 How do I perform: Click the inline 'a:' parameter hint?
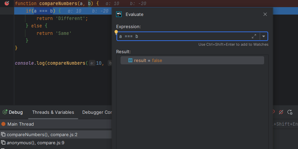pyautogui.click(x=91, y=63)
